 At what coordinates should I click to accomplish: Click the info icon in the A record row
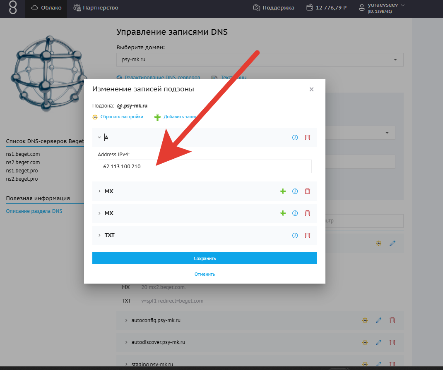click(x=295, y=138)
